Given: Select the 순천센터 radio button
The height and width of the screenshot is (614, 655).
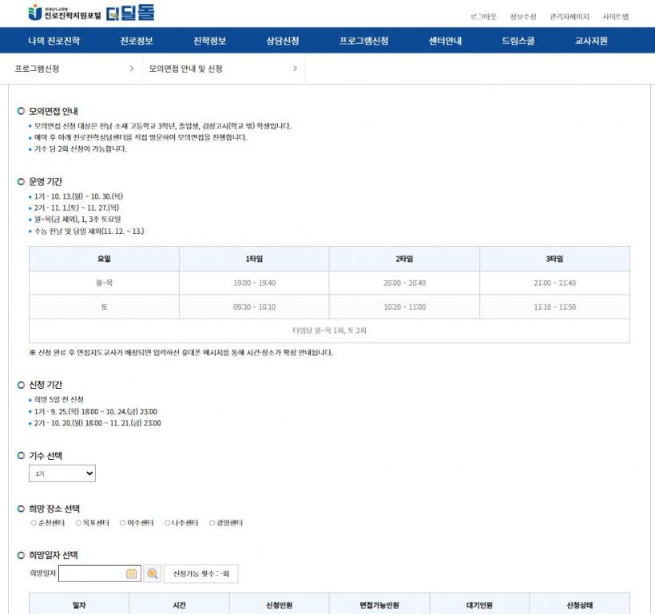Looking at the screenshot, I should click(x=33, y=523).
